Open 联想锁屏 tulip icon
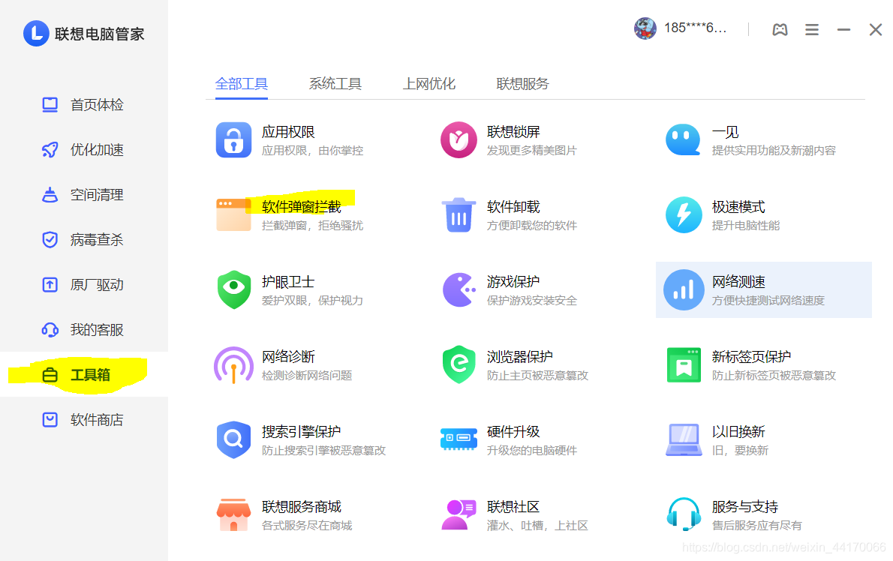This screenshot has width=893, height=561. click(x=459, y=140)
